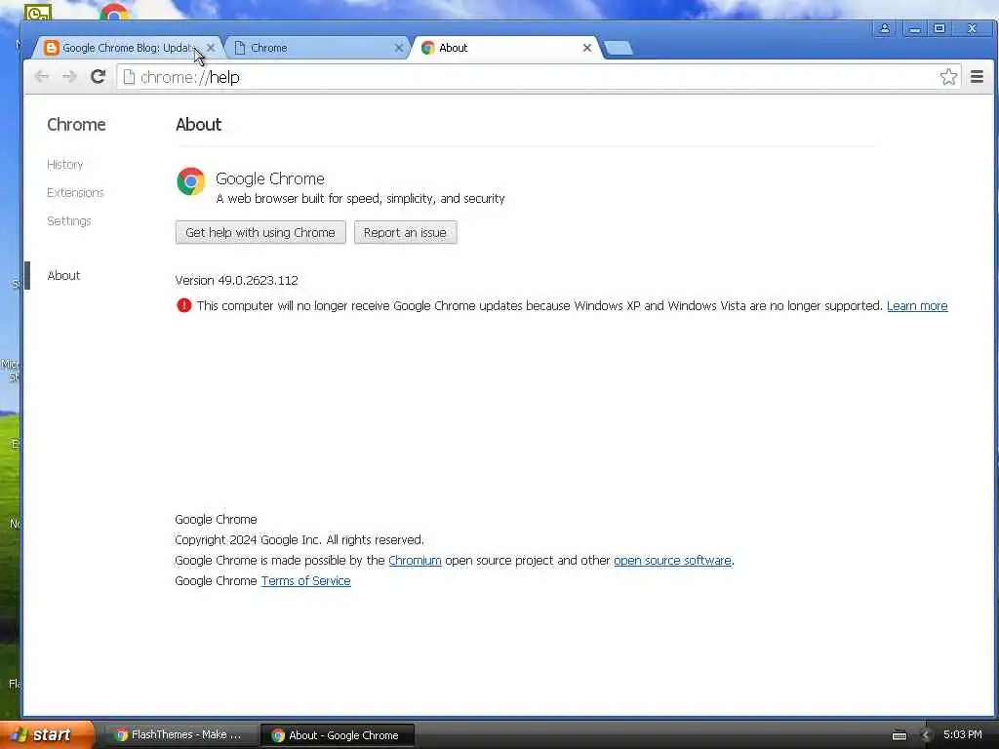
Task: Click the red update error icon
Action: pyautogui.click(x=184, y=305)
